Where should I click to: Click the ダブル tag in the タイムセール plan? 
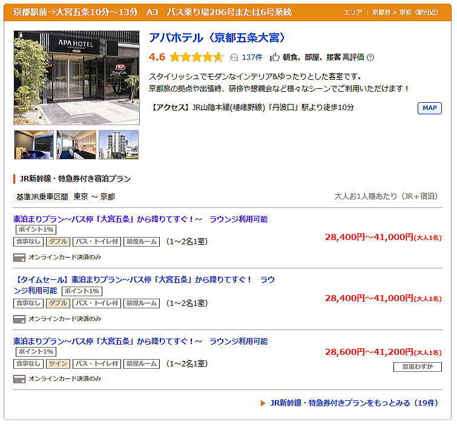coord(58,303)
